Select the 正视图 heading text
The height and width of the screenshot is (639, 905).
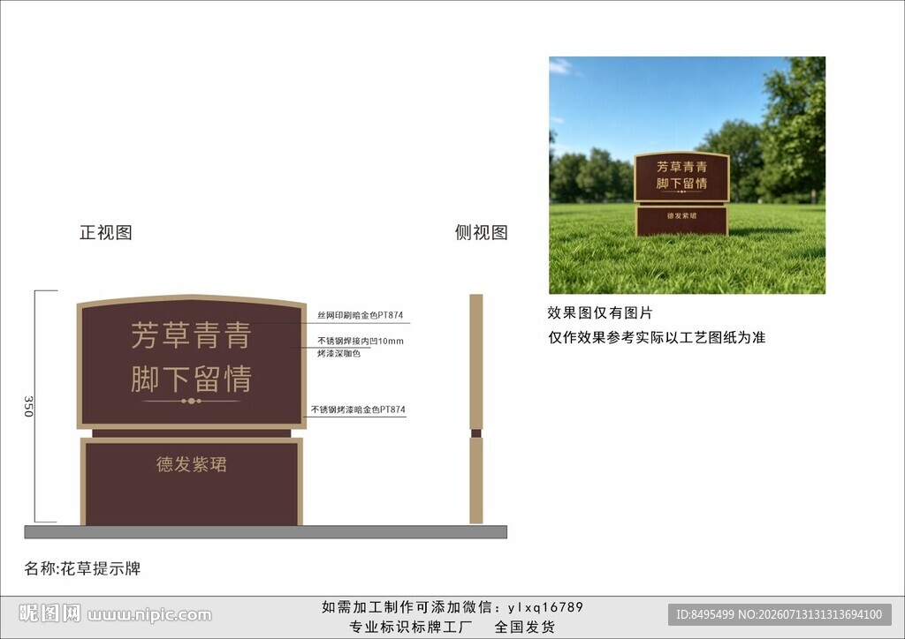[106, 233]
